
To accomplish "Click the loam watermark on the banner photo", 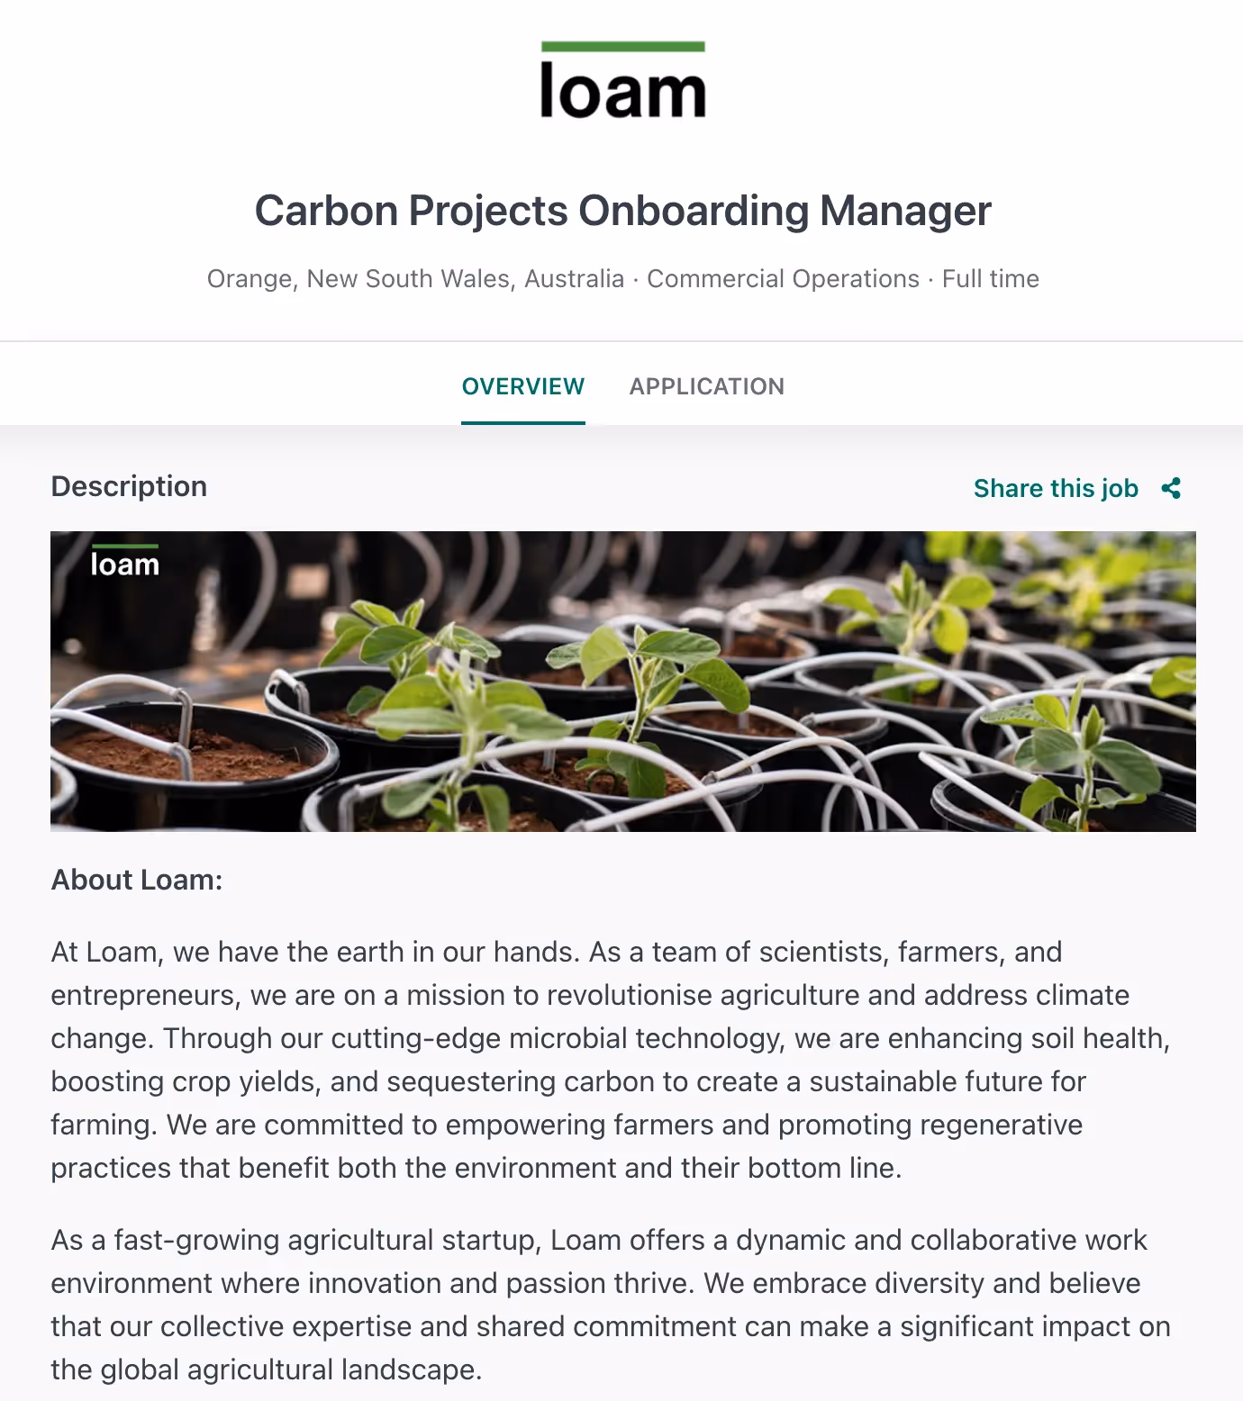I will (x=125, y=565).
